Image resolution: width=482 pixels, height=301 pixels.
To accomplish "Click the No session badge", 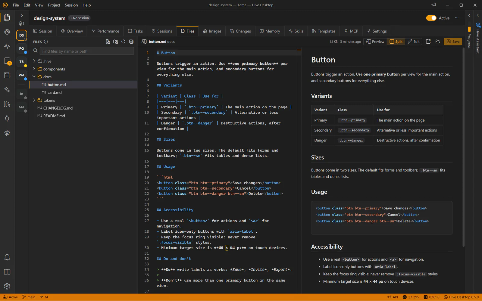I will [x=79, y=18].
